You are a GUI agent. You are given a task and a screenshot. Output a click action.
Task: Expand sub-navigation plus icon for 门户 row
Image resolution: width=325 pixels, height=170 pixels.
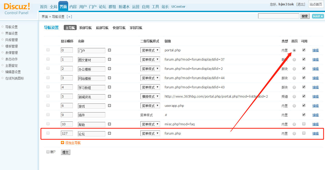pyautogui.click(x=109, y=50)
